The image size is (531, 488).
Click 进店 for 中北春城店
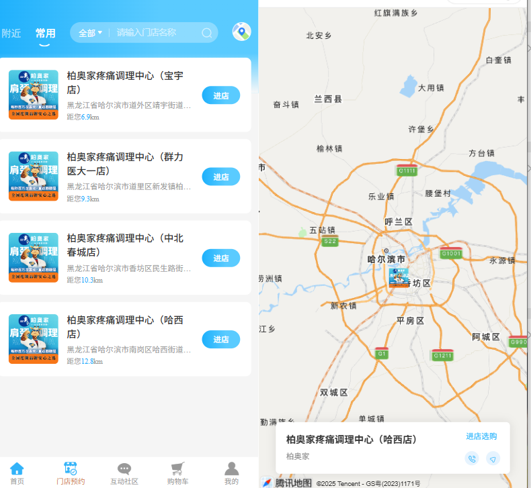(x=220, y=258)
